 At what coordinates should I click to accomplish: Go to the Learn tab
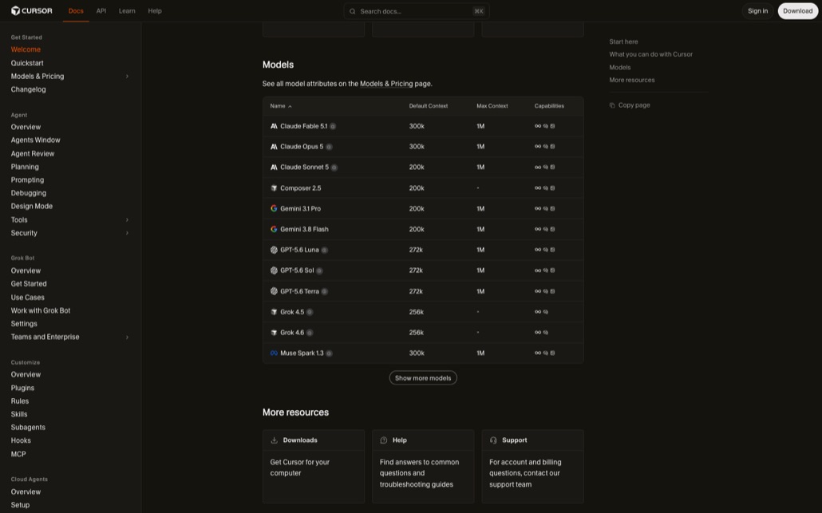[127, 11]
